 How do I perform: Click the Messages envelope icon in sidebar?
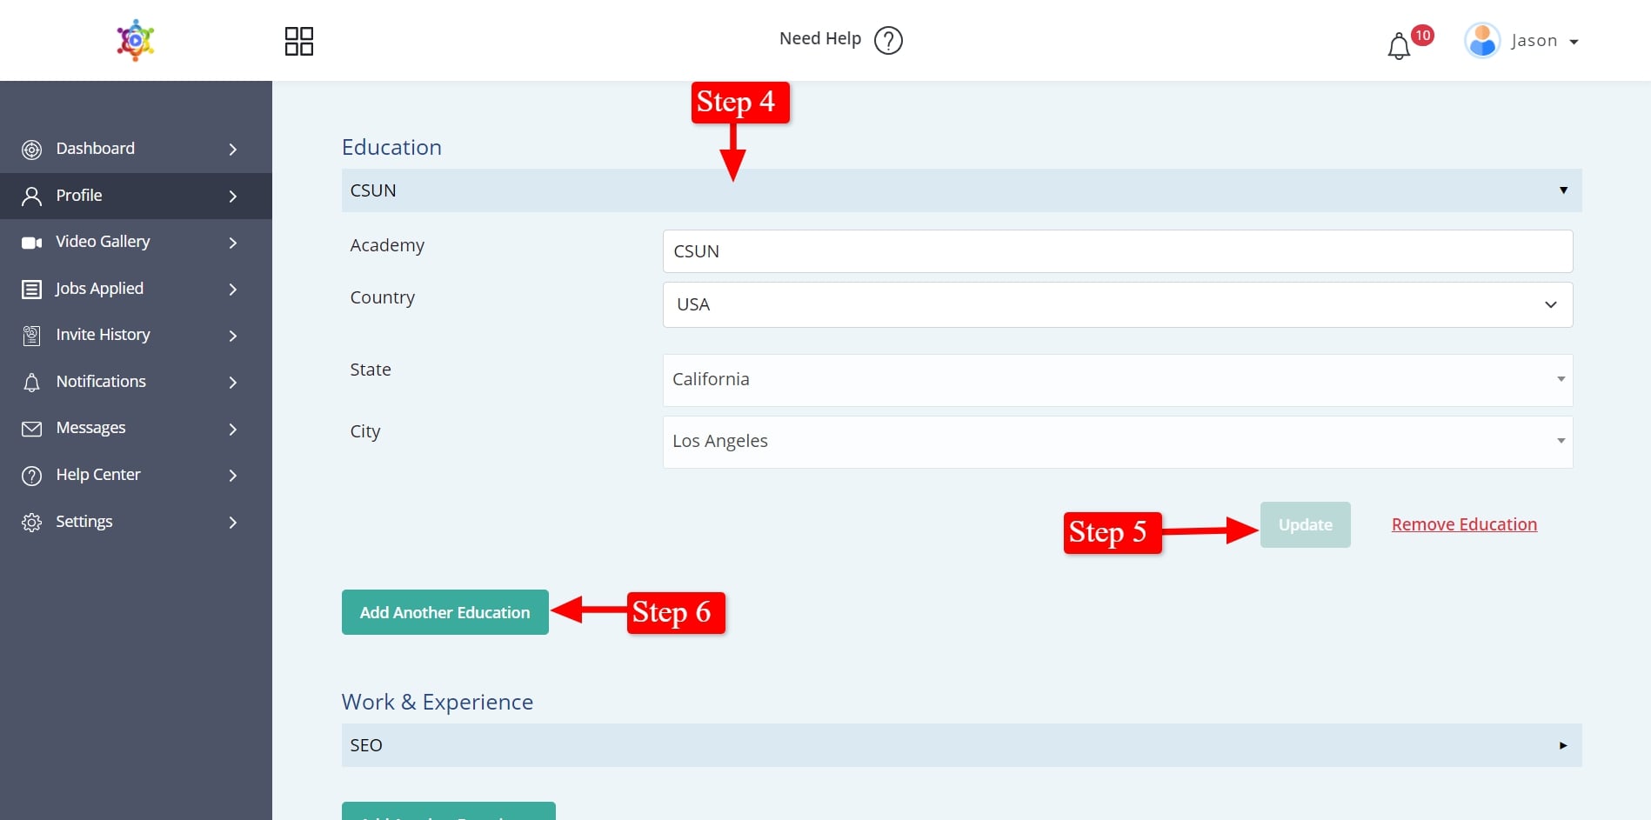32,429
